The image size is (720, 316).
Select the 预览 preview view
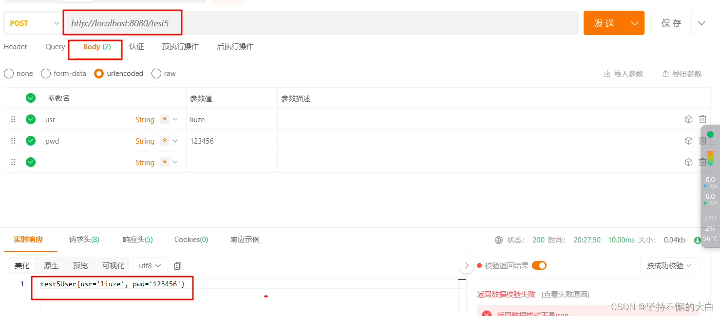[80, 266]
